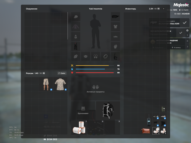
Task: Close the inventory window with X
Action: pyautogui.click(x=163, y=9)
